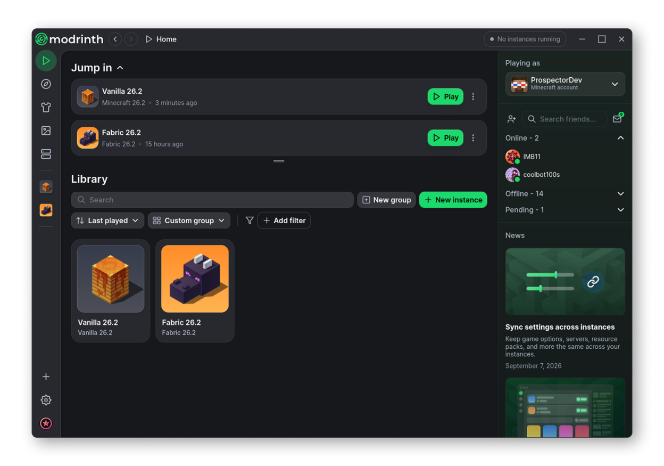Open the settings gear in sidebar
The height and width of the screenshot is (466, 664).
pyautogui.click(x=46, y=400)
